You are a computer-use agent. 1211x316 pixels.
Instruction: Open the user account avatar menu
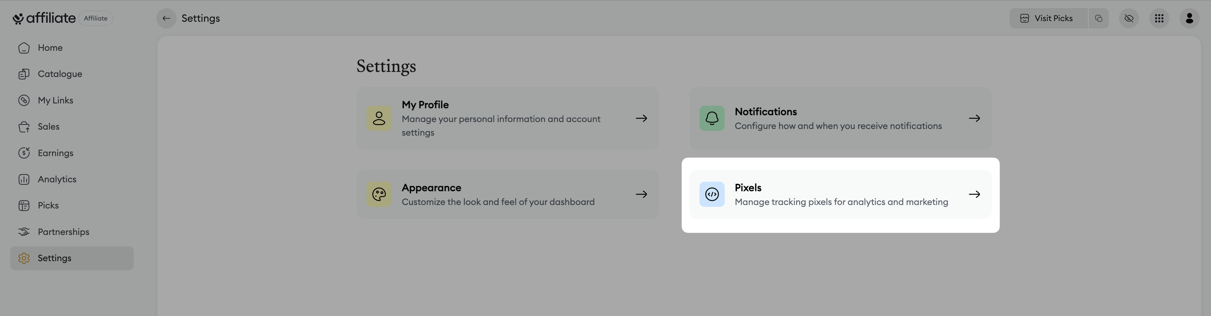(x=1189, y=18)
